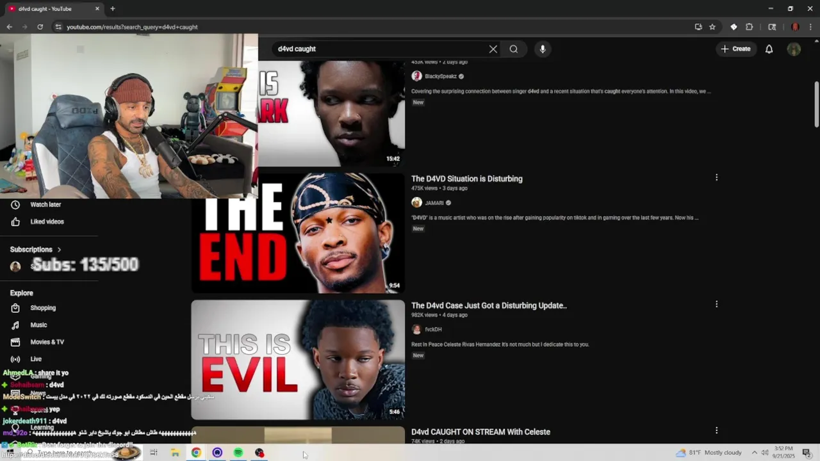The width and height of the screenshot is (820, 461).
Task: Click the page vertical scrollbar thumb
Action: point(816,104)
